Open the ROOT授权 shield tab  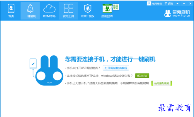pyautogui.click(x=88, y=11)
